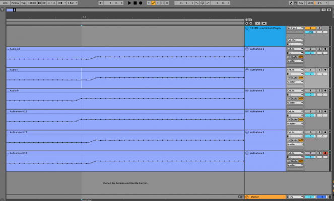
Task: Set Aufnahme 2 monitor to In
Action: [289, 78]
